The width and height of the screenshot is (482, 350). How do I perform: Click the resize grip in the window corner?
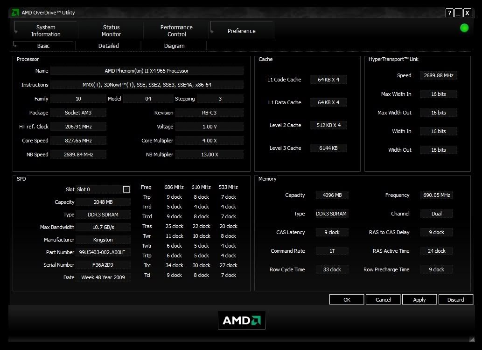[472, 339]
